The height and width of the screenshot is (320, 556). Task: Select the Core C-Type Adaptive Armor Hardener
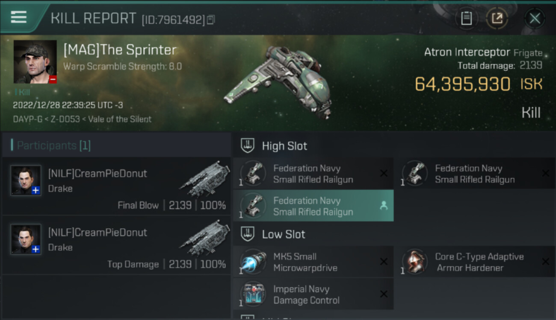click(479, 262)
